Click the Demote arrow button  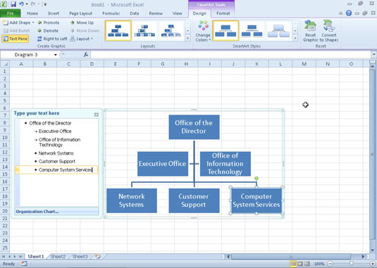pyautogui.click(x=39, y=31)
